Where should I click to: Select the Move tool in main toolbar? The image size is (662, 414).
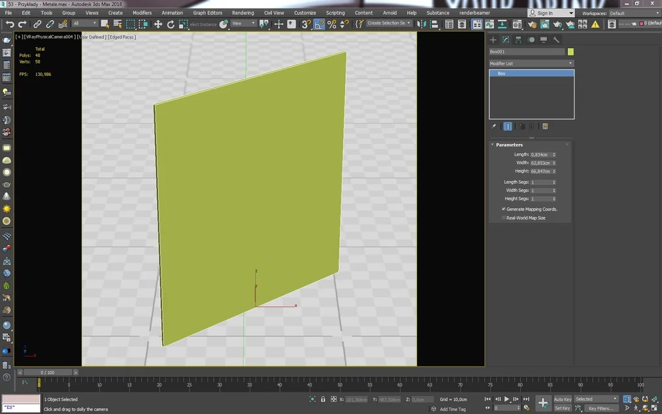click(x=158, y=24)
